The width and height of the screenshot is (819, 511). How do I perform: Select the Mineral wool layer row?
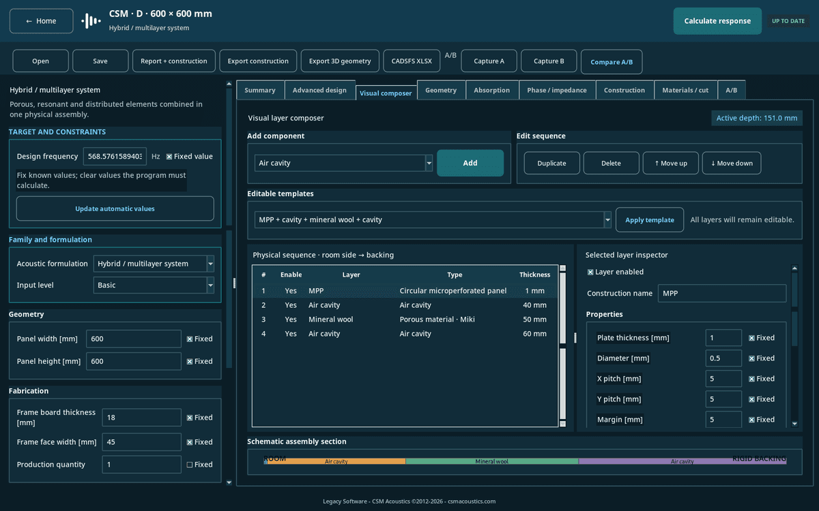tap(405, 320)
